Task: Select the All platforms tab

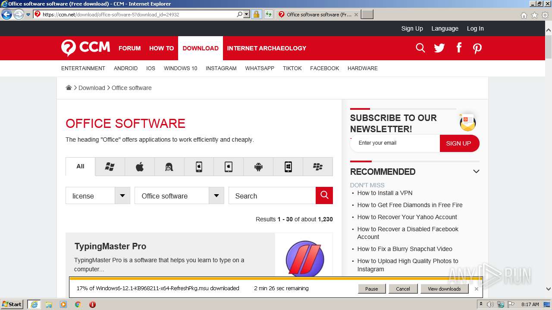Action: [80, 166]
